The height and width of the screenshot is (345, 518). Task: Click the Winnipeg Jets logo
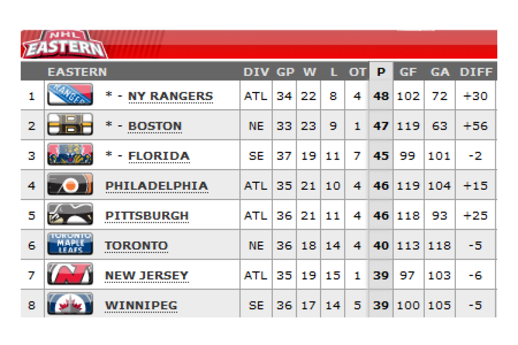(x=70, y=304)
